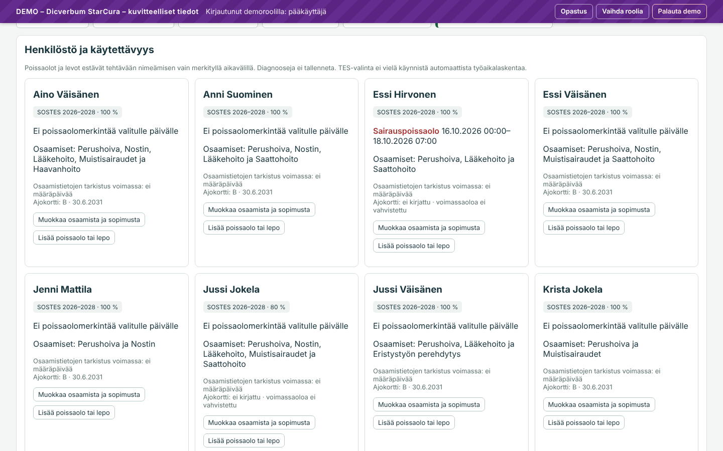Select the Krista Jokela name heading
The height and width of the screenshot is (451, 723).
click(573, 289)
